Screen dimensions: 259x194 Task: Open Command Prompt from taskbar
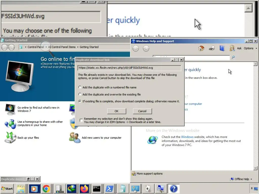click(97, 189)
